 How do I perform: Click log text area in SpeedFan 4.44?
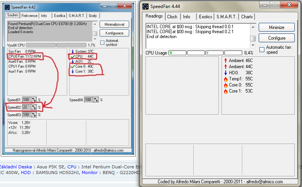tap(198, 36)
